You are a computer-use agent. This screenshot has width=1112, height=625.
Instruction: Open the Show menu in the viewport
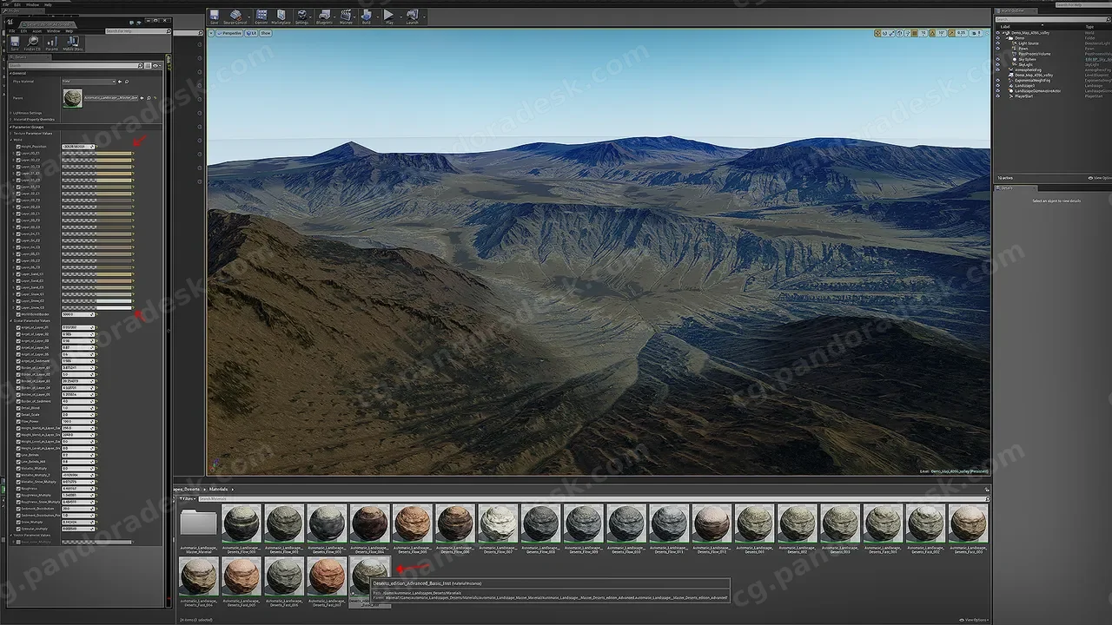[265, 33]
